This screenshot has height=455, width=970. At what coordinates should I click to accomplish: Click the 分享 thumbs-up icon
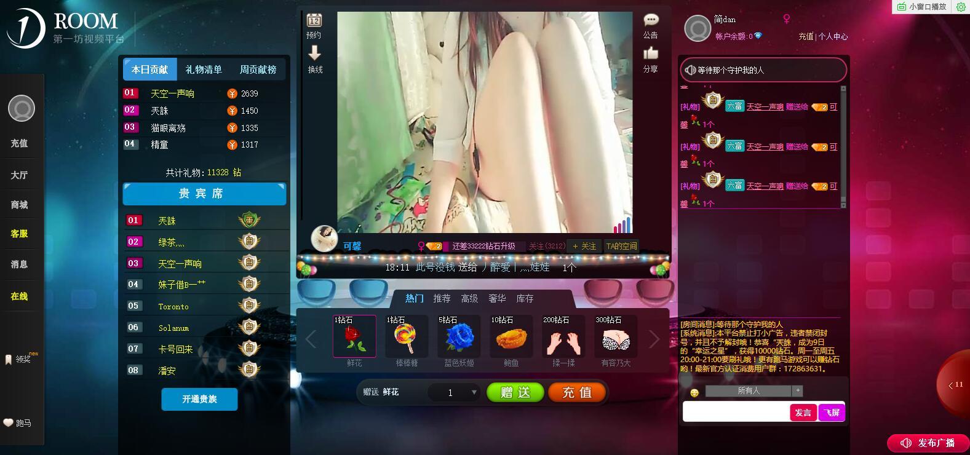(651, 53)
